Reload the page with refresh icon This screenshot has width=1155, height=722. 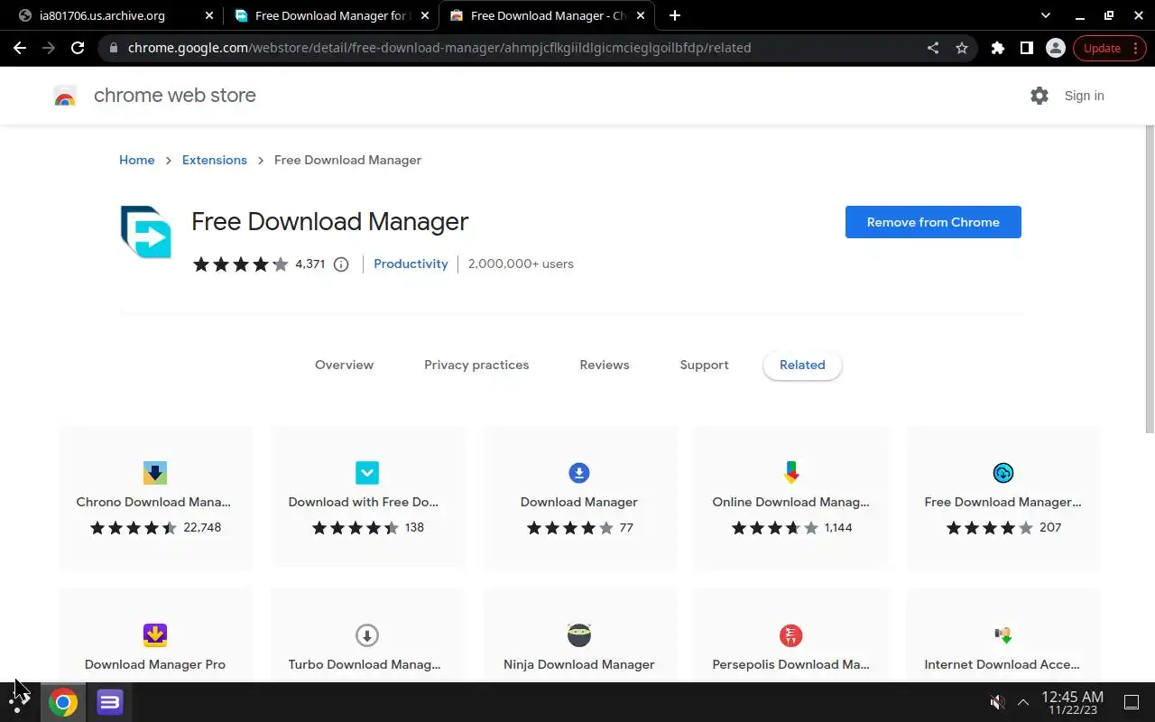(78, 48)
